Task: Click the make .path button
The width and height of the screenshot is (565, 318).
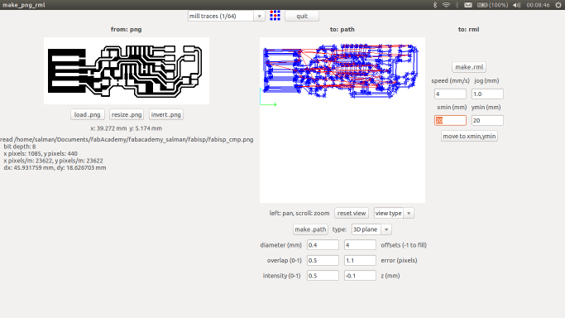Action: tap(310, 229)
